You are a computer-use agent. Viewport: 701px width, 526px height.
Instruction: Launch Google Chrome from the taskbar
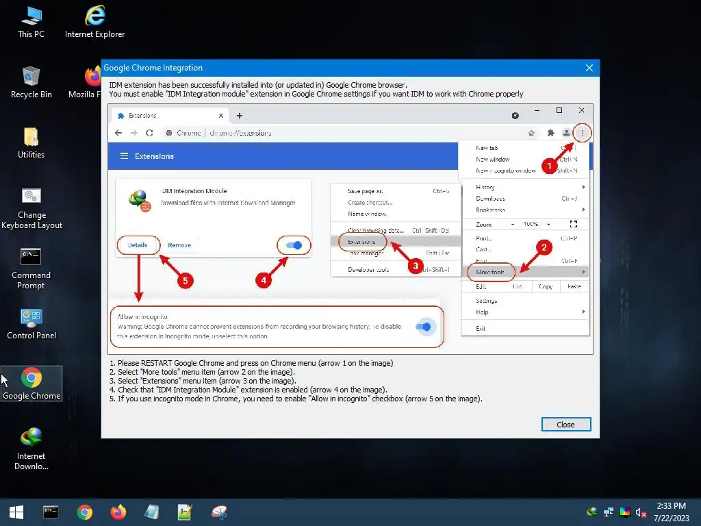pos(84,512)
